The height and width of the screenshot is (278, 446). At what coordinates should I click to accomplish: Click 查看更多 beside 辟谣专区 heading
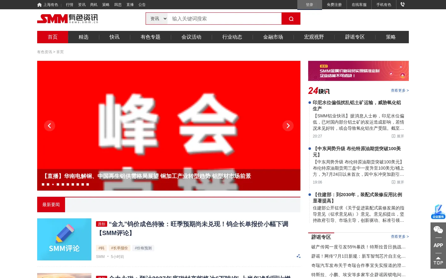pos(400,237)
